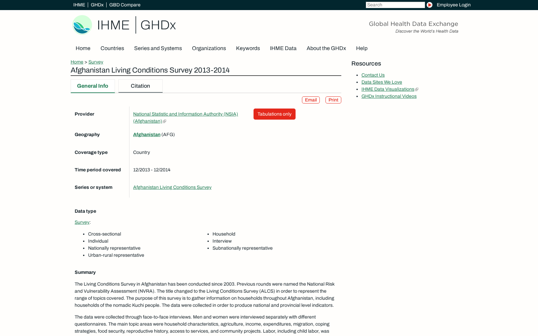Screen dimensions: 538x336
Task: Click 'Urban-rural representative' list item
Action: [x=116, y=255]
